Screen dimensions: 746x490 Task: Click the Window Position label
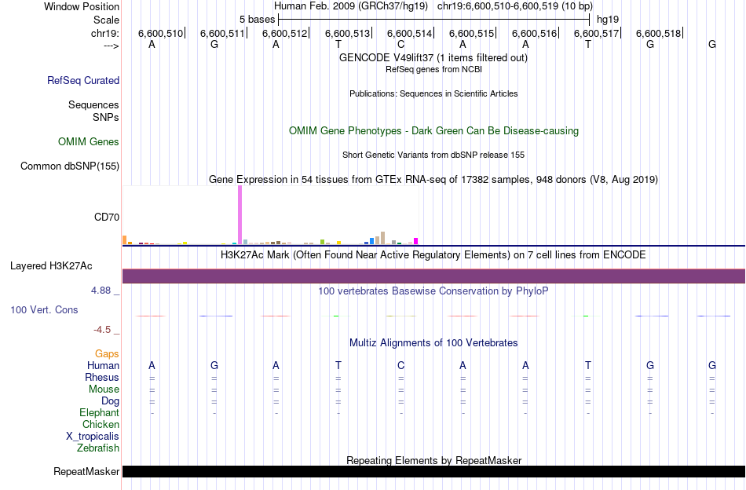tap(82, 6)
